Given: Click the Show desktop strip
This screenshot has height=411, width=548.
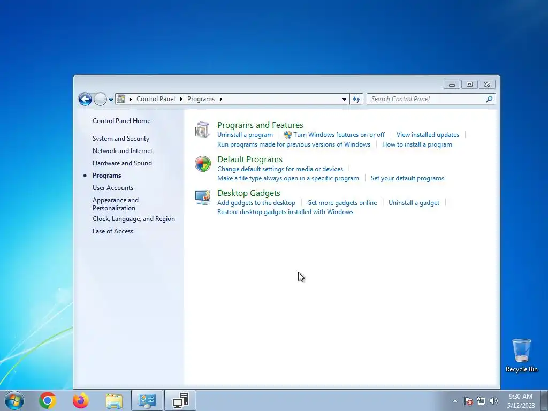Looking at the screenshot, I should point(544,400).
